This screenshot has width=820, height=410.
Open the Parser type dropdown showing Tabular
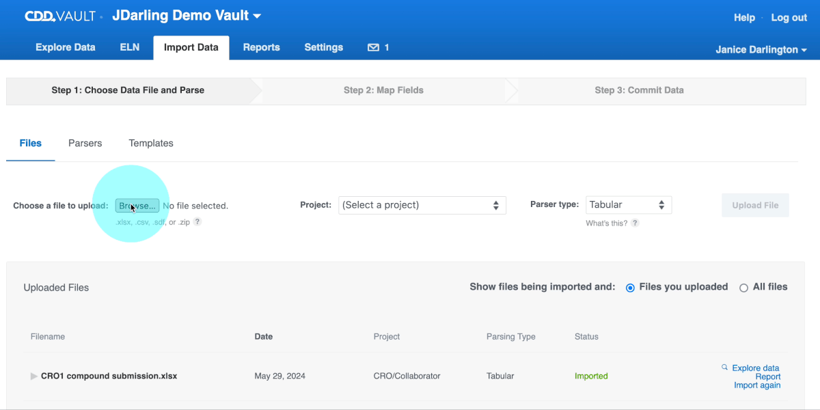[627, 204]
